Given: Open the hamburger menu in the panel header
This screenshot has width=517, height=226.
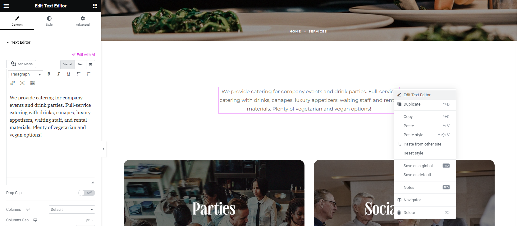Looking at the screenshot, I should 6,6.
